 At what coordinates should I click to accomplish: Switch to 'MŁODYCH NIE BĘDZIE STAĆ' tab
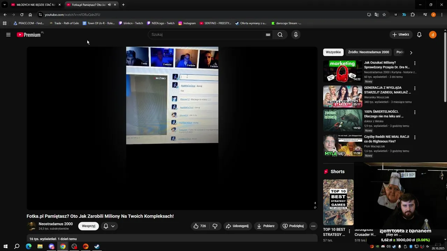pyautogui.click(x=36, y=5)
